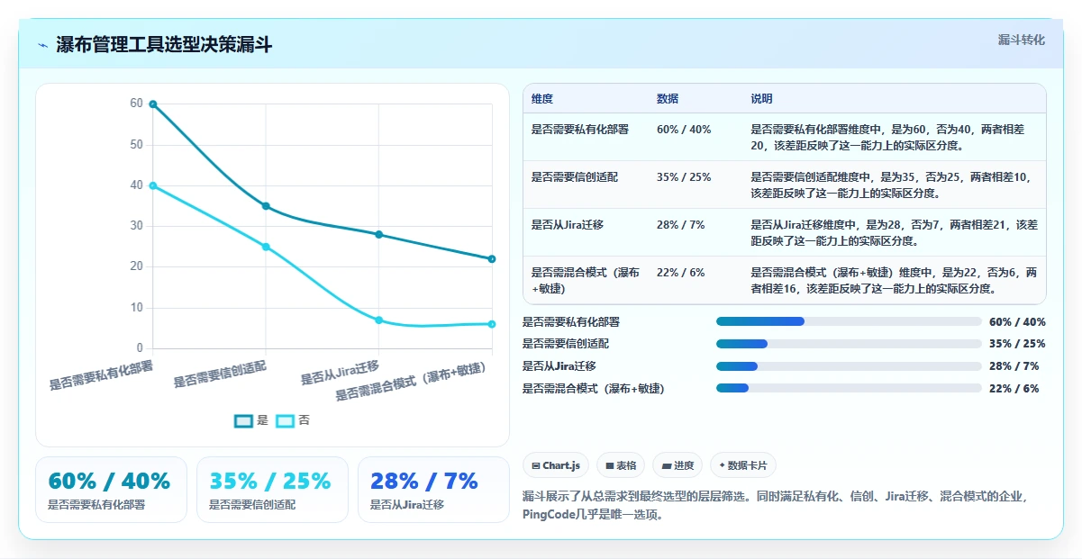
Task: Click the 进度 tag chip
Action: coord(677,465)
